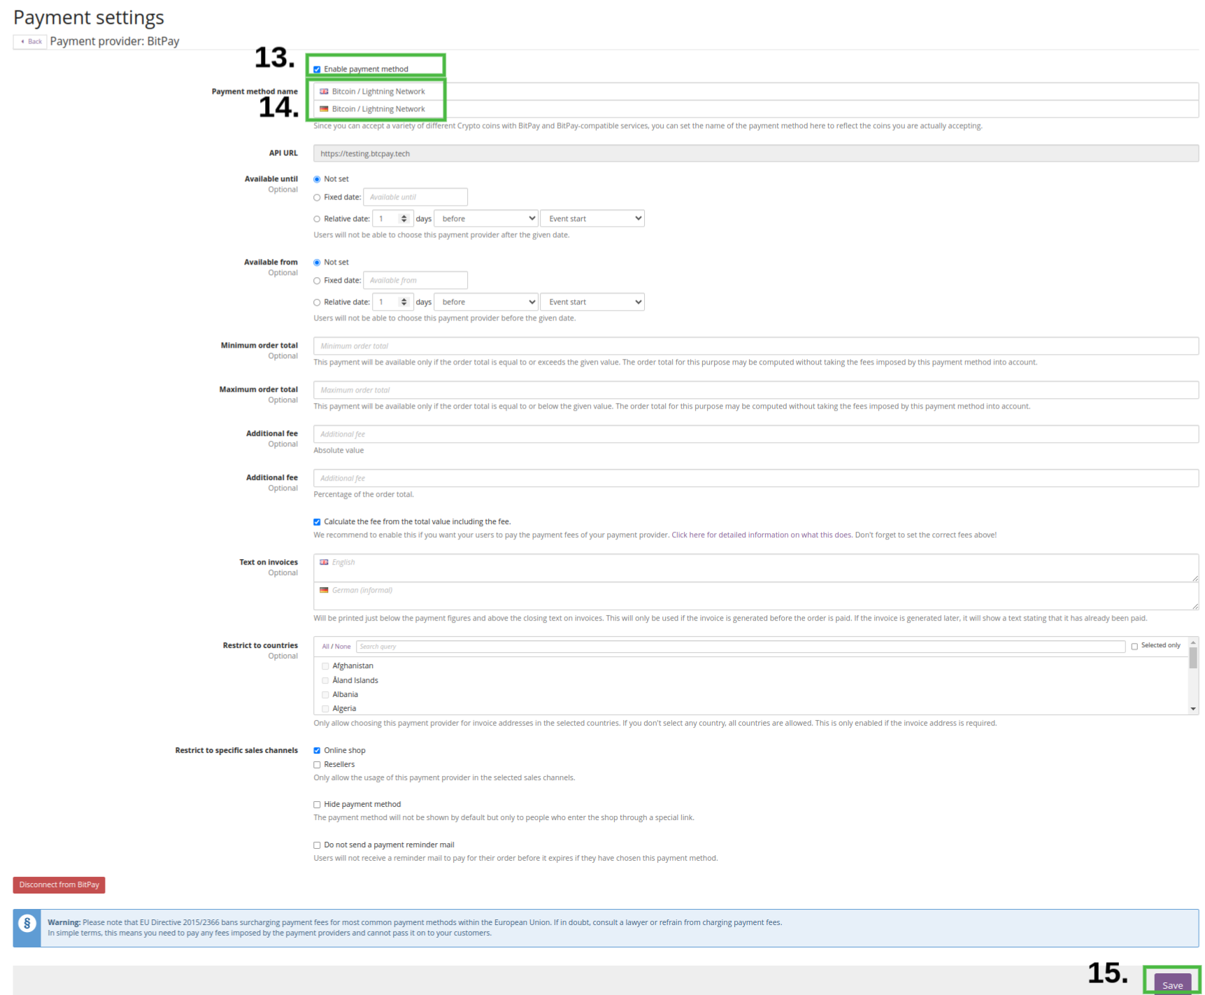Increment the days stepper under Available until
The height and width of the screenshot is (995, 1205).
pos(404,215)
